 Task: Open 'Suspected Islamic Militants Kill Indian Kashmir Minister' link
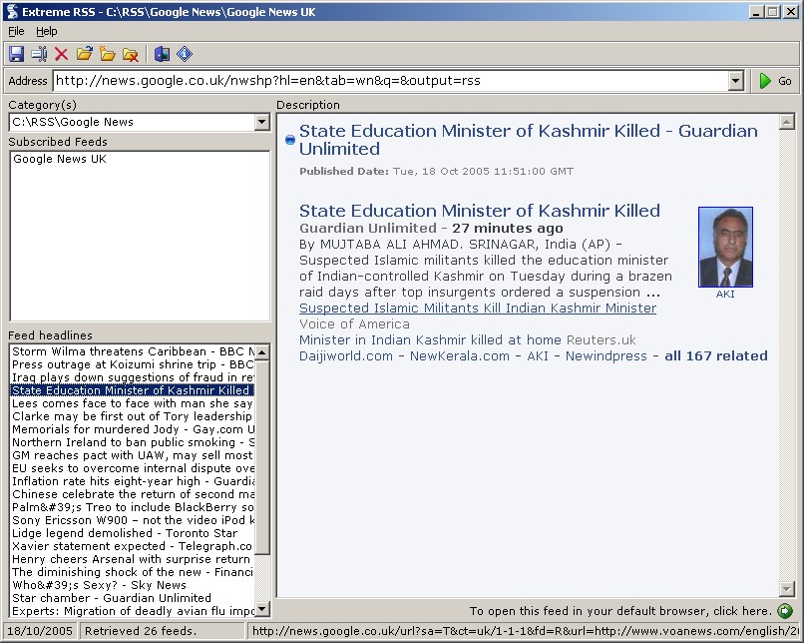478,309
